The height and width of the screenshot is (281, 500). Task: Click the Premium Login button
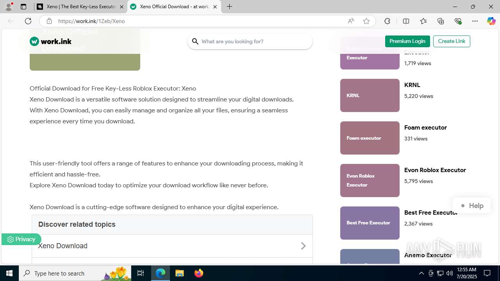407,41
